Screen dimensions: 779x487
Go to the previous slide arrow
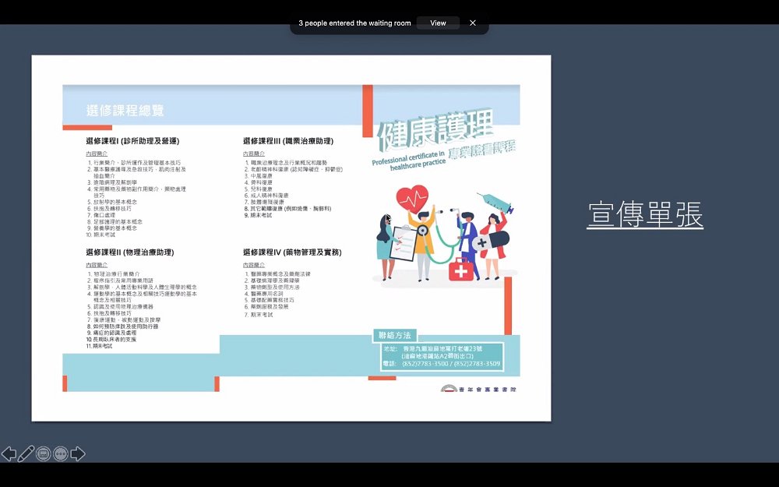[9, 453]
